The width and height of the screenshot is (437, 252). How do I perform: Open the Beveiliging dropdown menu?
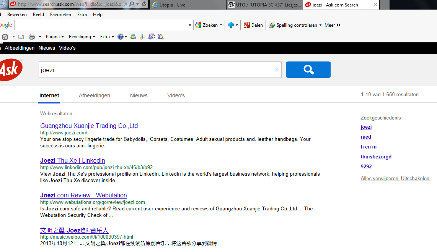tap(82, 37)
